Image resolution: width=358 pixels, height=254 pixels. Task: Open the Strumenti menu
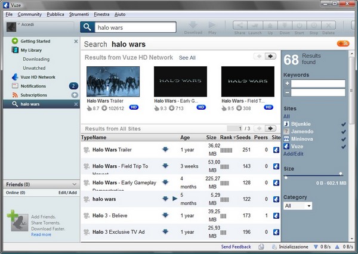click(79, 14)
